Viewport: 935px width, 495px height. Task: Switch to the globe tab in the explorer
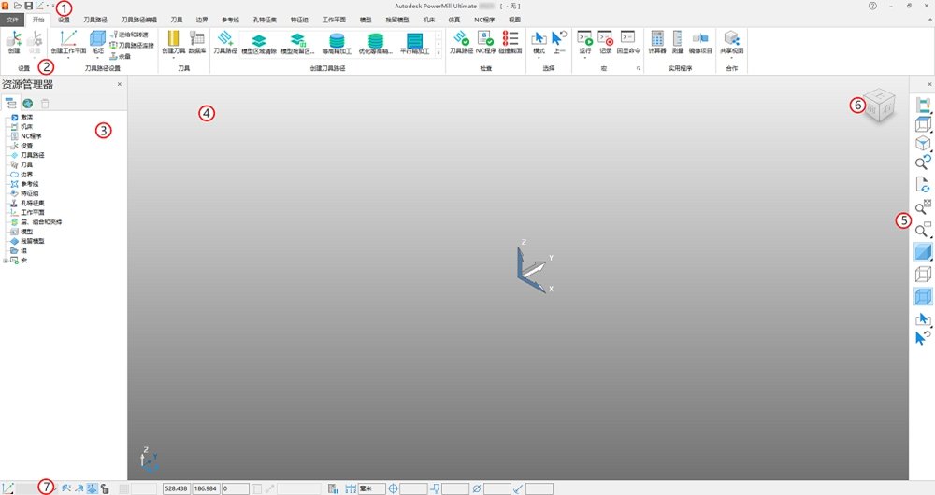click(x=27, y=104)
